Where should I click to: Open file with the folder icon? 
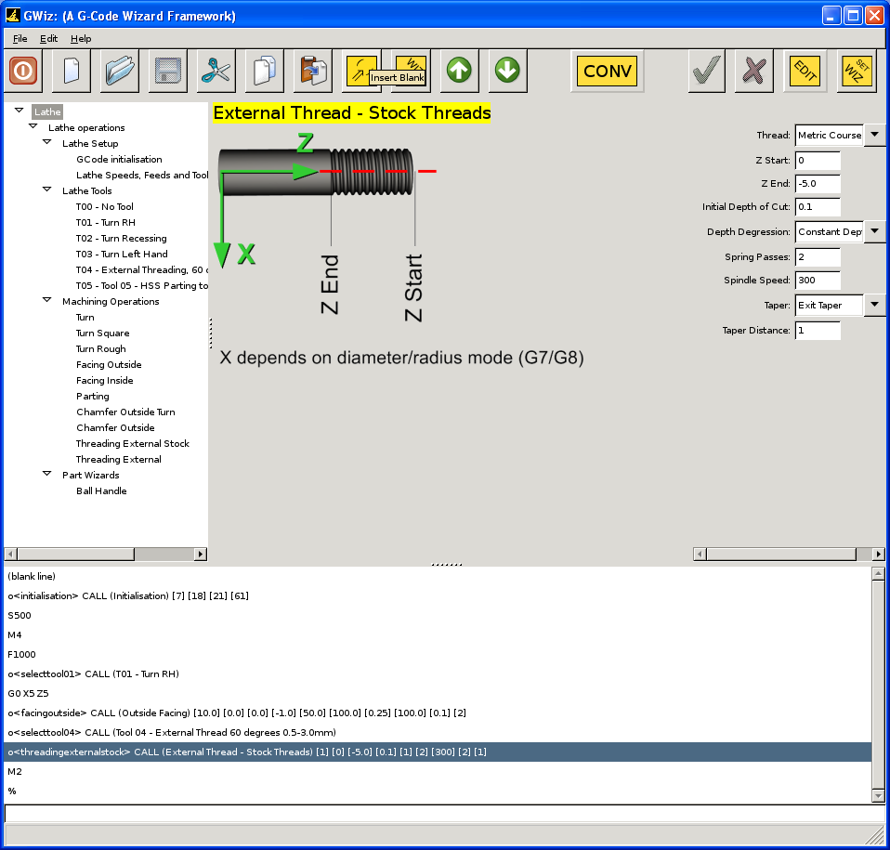tap(120, 71)
